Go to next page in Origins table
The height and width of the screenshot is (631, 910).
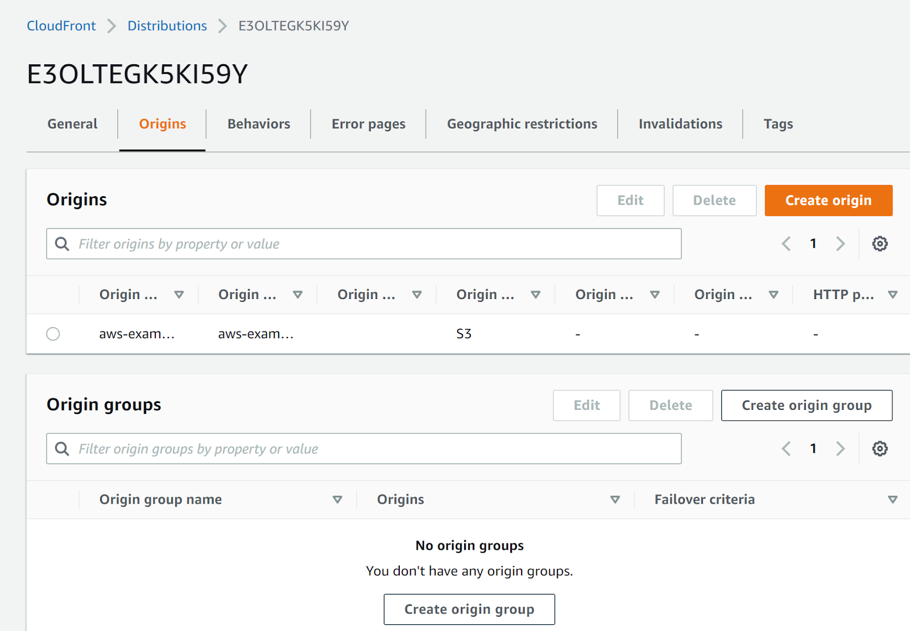tap(840, 244)
